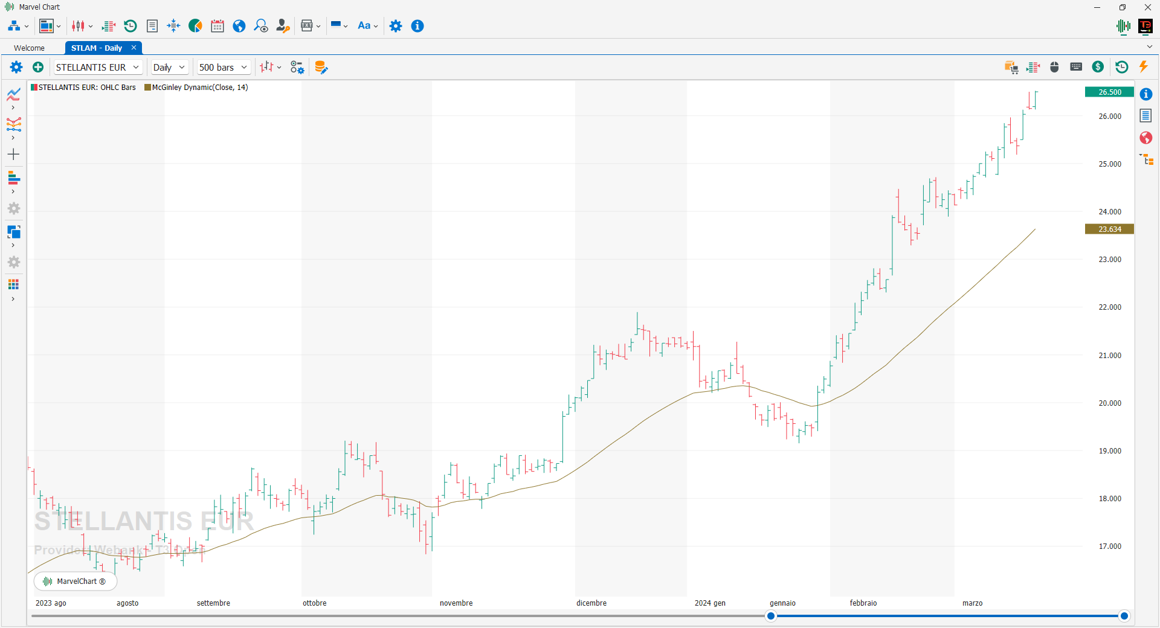Click the user with key icon
The width and height of the screenshot is (1160, 628).
[x=283, y=26]
